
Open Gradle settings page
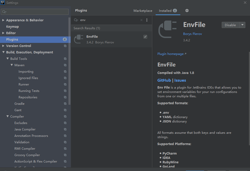tap(20, 104)
